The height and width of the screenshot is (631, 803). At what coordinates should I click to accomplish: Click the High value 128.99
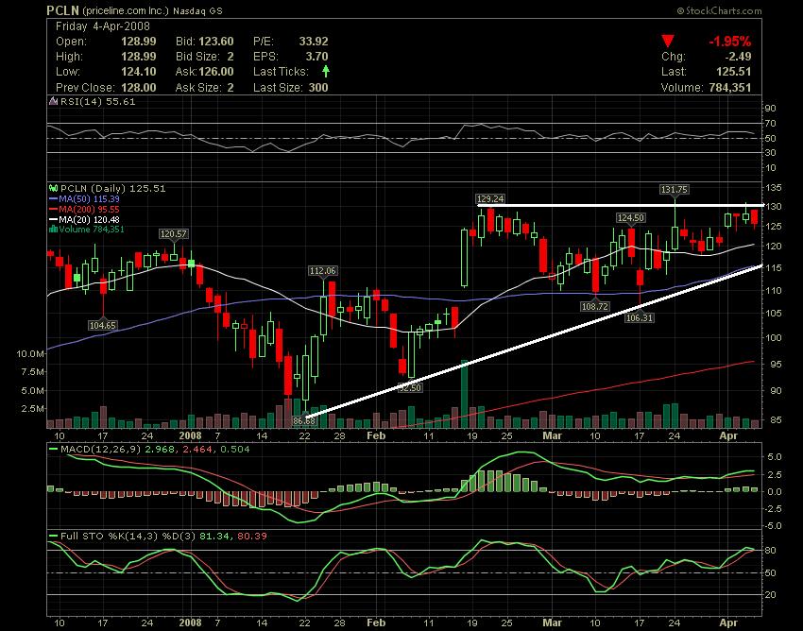(139, 57)
